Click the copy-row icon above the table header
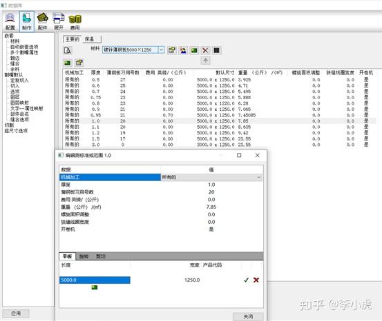 point(79,63)
